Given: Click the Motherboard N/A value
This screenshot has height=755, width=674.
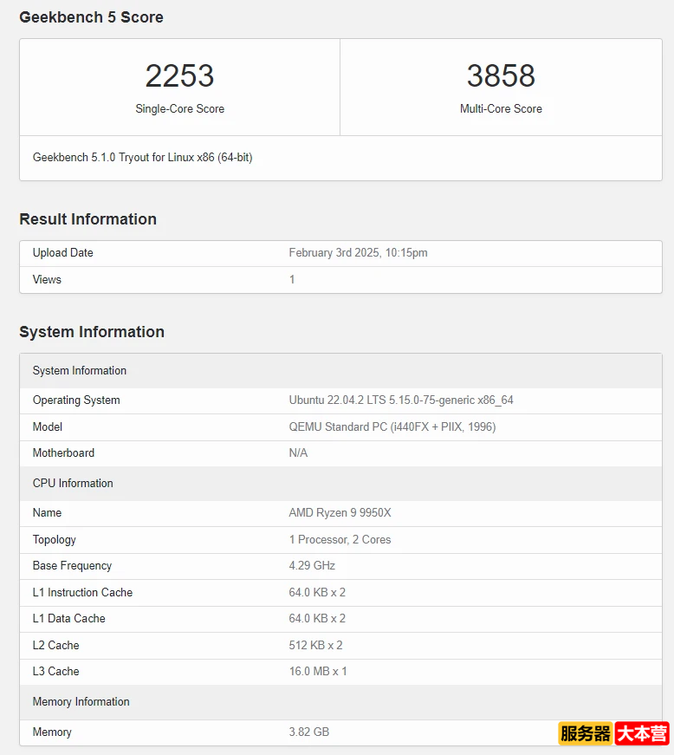Looking at the screenshot, I should pyautogui.click(x=298, y=452).
